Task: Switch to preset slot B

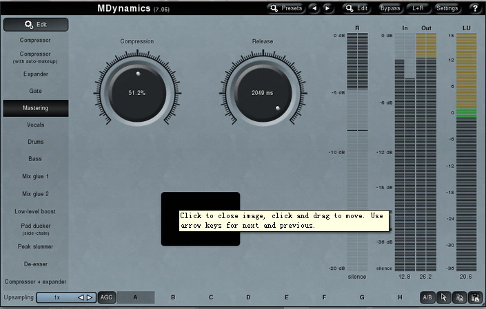Action: click(173, 297)
